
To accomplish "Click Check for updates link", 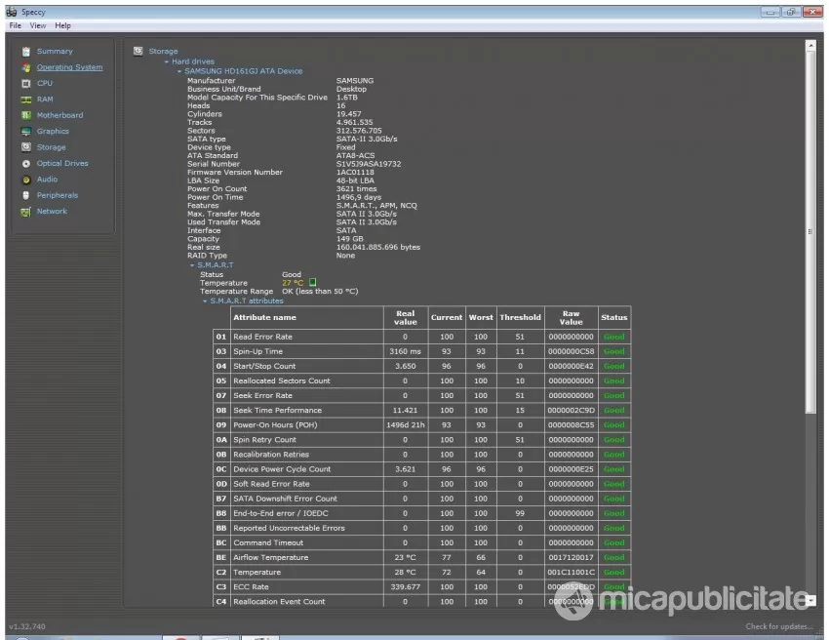I will 779,626.
